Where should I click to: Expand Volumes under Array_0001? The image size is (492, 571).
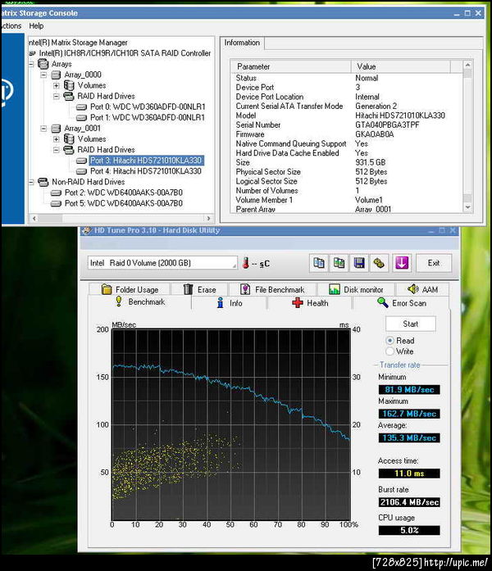[56, 139]
